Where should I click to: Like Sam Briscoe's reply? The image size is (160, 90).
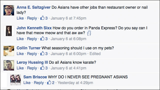click(27, 83)
